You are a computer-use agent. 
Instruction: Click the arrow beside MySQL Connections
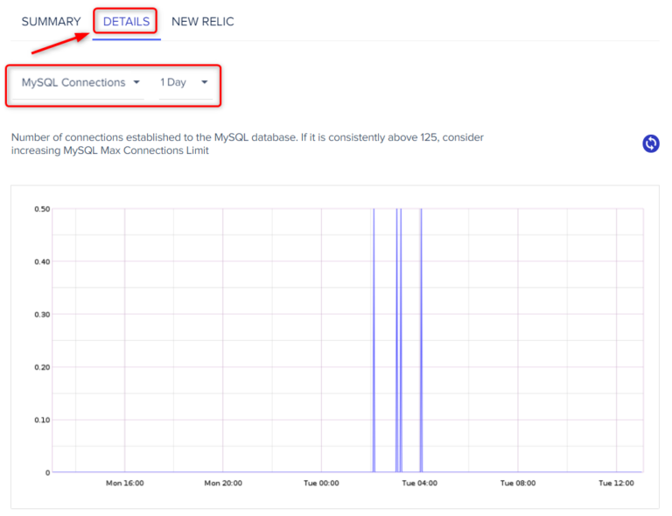[x=136, y=82]
